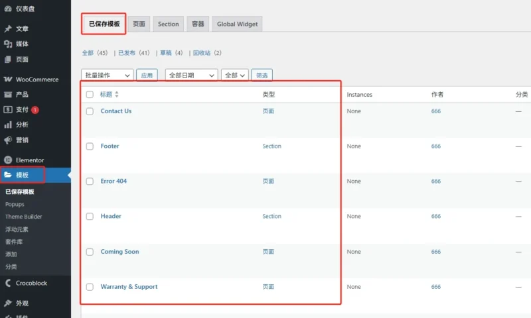
Task: Check the Coming Soon row checkbox
Action: click(90, 252)
